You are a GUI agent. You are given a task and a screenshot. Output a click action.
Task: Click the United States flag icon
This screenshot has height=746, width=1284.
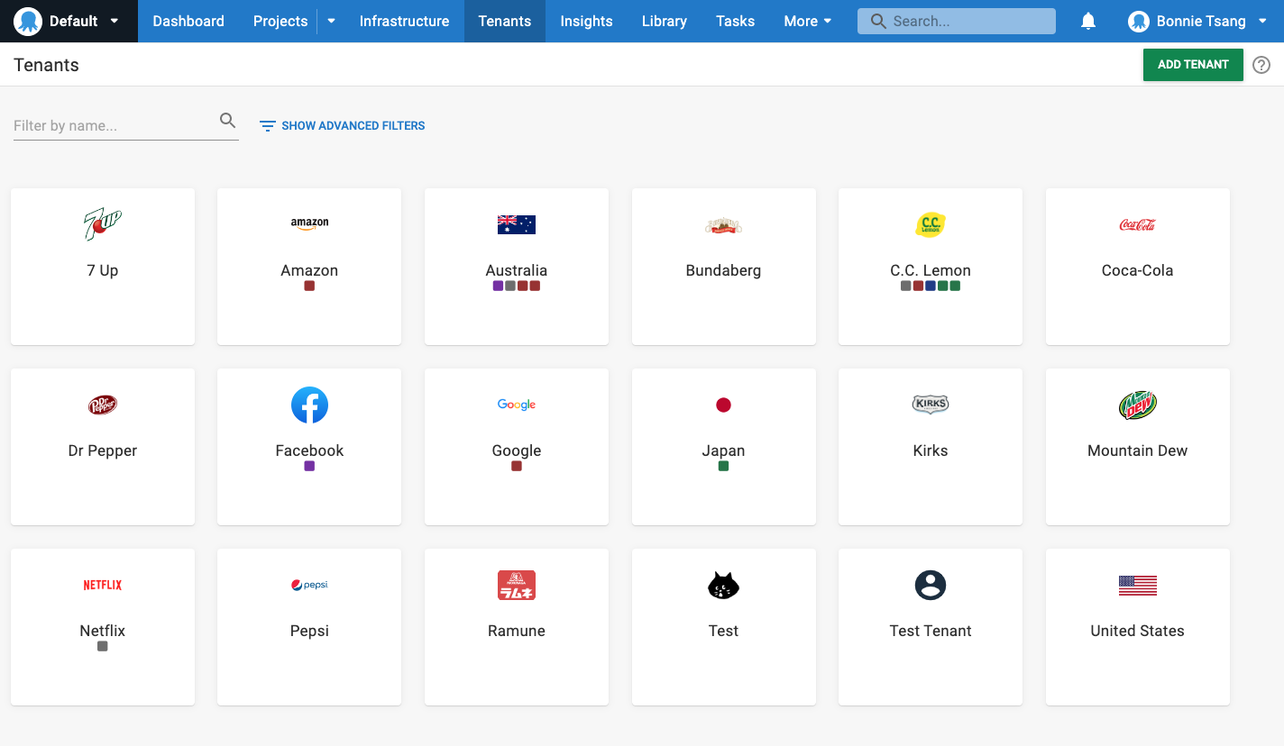pos(1137,585)
